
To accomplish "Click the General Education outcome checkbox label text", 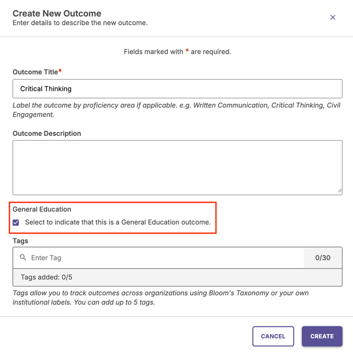I will (x=118, y=222).
